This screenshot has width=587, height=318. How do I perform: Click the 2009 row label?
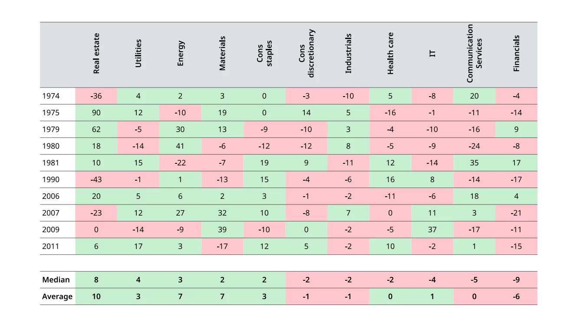tap(51, 230)
